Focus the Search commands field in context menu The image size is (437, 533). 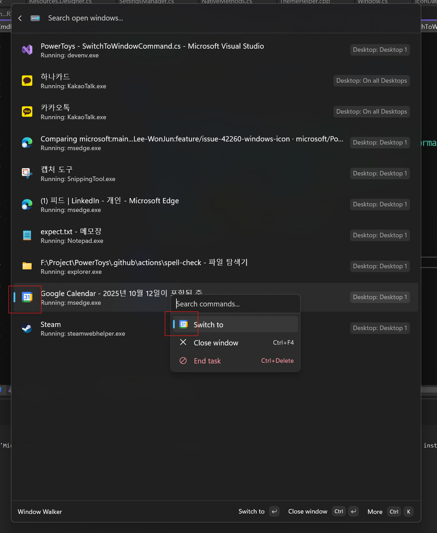(x=236, y=304)
